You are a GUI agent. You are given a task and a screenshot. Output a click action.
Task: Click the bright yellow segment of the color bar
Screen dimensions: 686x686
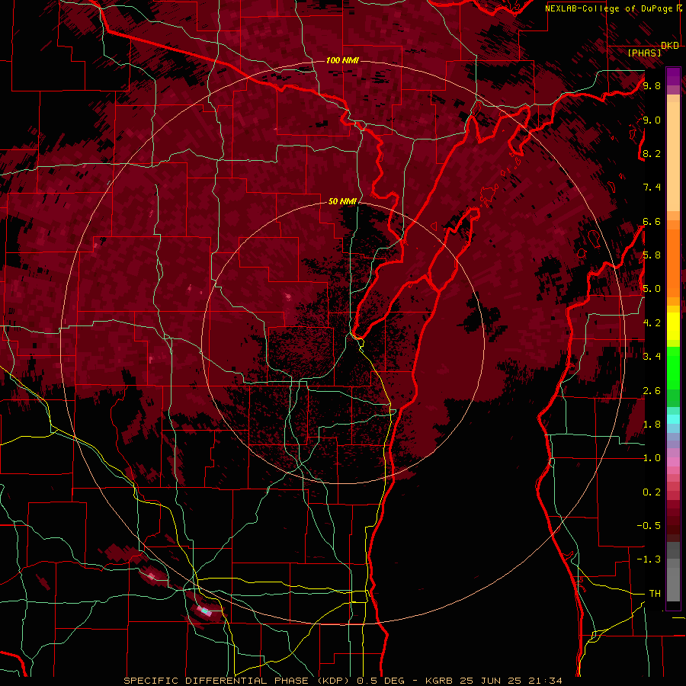coord(673,326)
